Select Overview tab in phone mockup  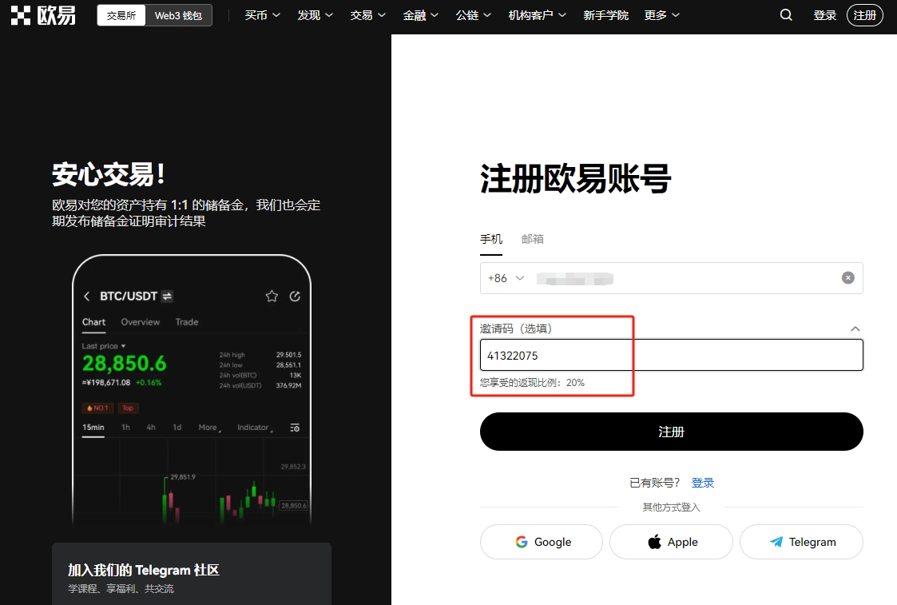click(140, 322)
